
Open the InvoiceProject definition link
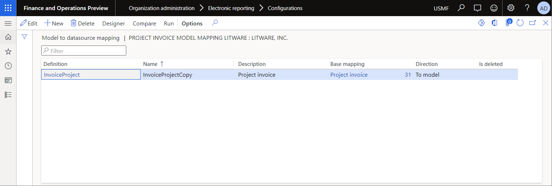(x=62, y=75)
